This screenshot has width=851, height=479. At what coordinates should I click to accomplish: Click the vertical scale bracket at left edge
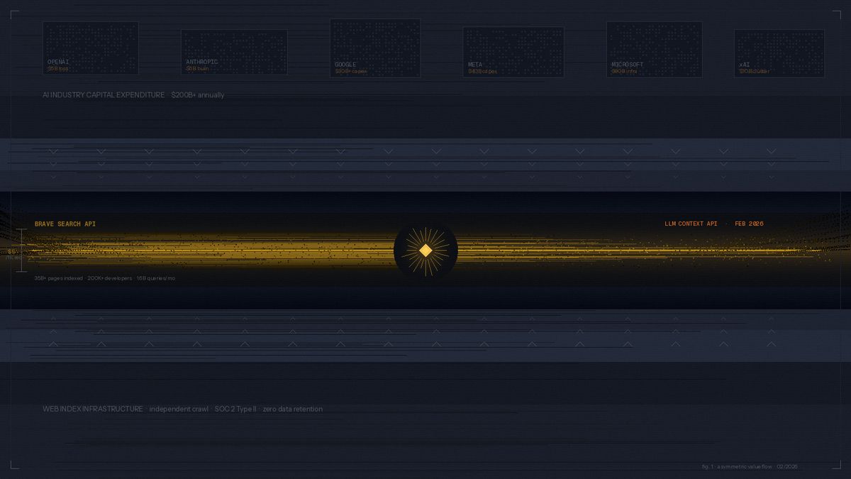click(22, 250)
